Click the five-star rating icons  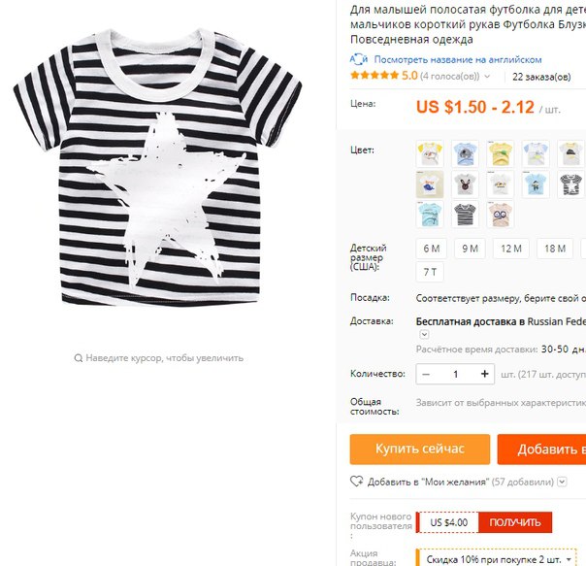tap(374, 75)
